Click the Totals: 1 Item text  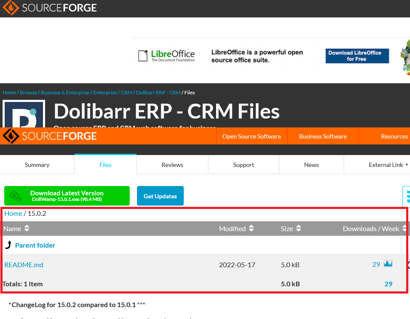[x=23, y=284]
